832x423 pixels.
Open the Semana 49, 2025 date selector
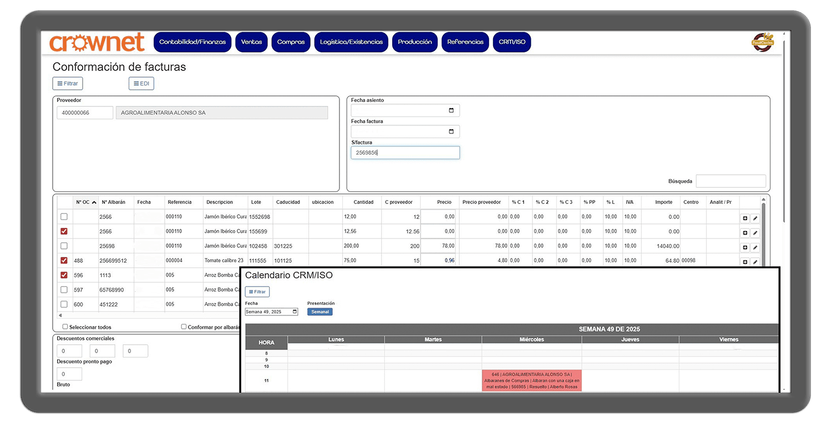pyautogui.click(x=271, y=312)
